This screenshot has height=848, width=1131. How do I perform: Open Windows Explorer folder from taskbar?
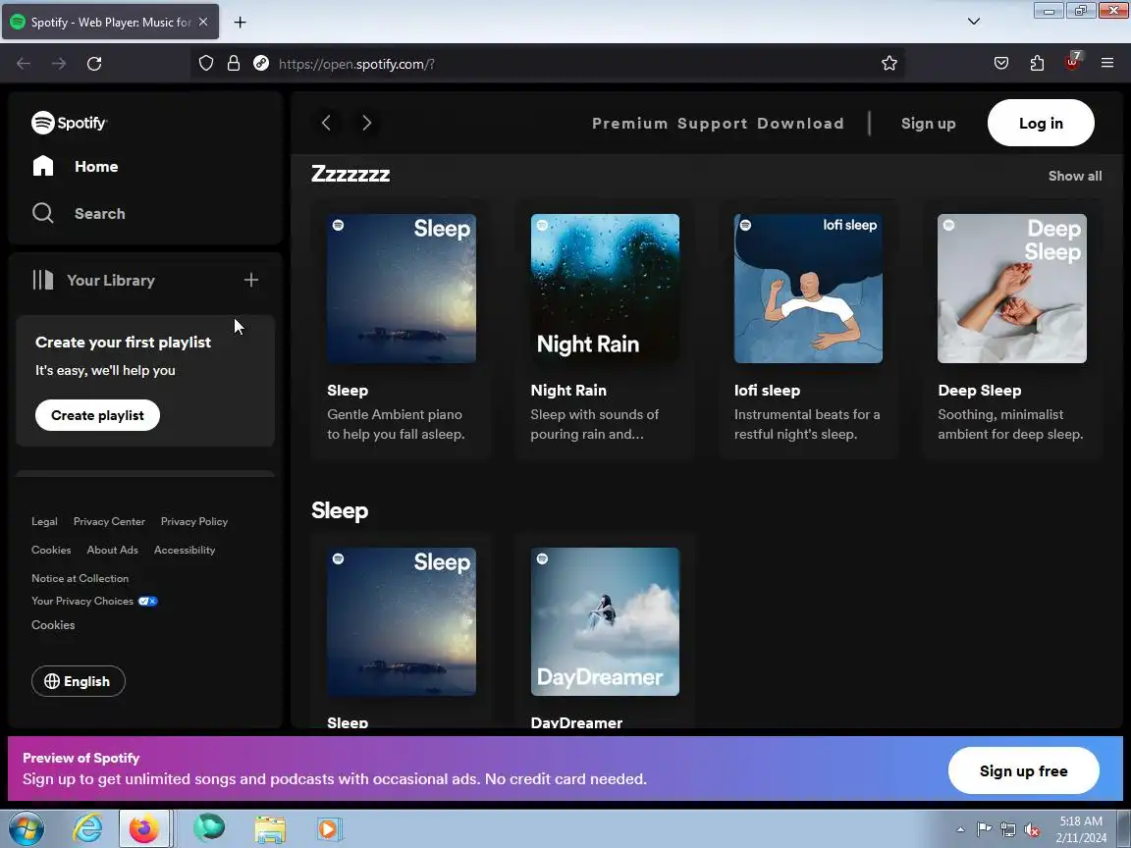click(x=270, y=829)
